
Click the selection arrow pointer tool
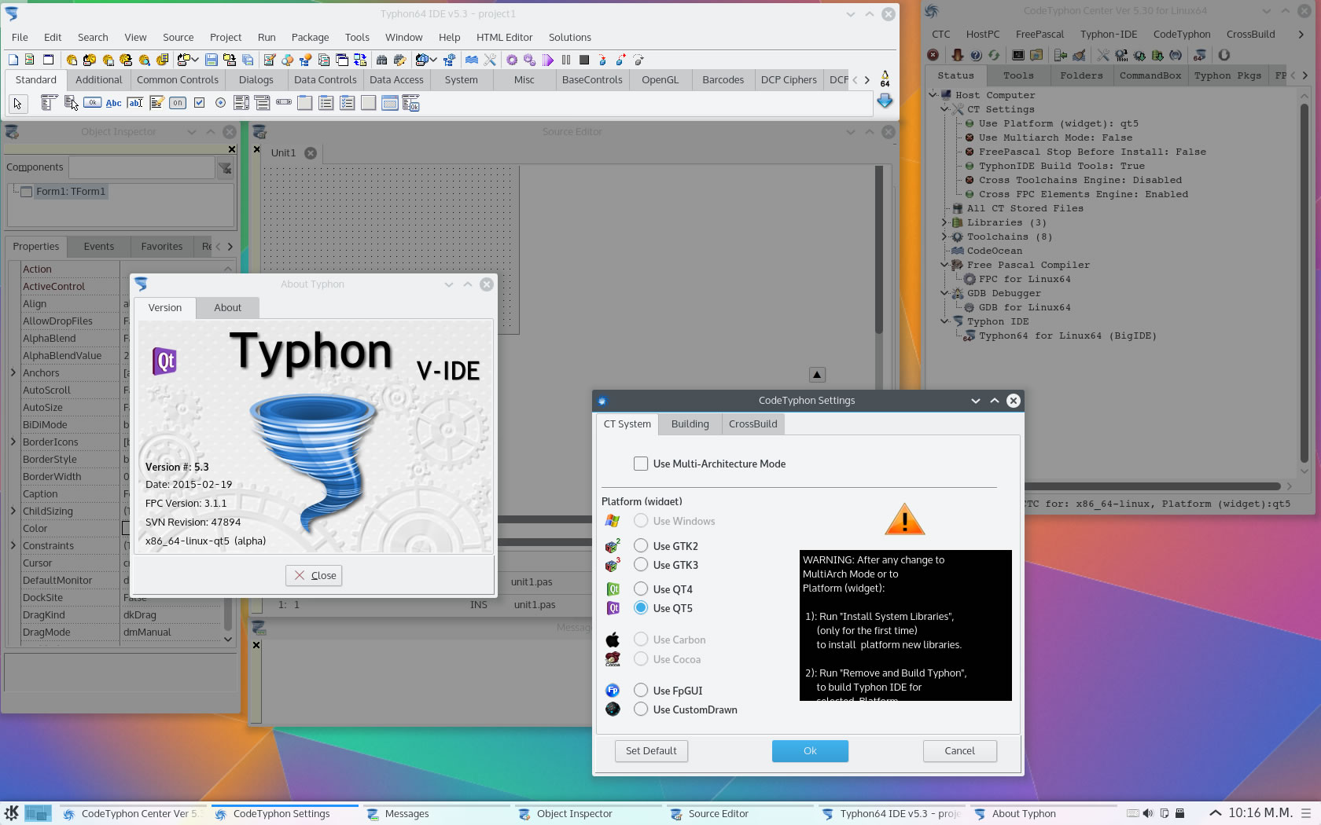pyautogui.click(x=17, y=103)
